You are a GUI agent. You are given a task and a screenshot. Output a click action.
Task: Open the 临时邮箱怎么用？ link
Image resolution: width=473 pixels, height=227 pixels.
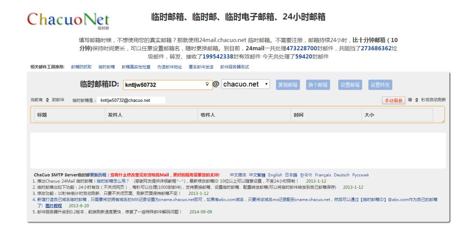point(113,181)
